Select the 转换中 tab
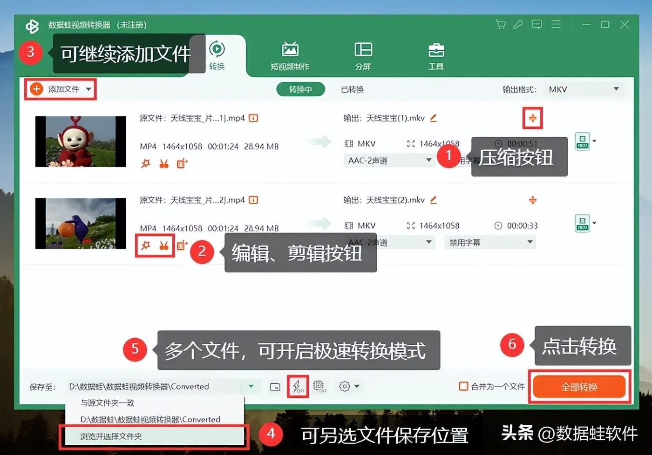 pos(300,89)
